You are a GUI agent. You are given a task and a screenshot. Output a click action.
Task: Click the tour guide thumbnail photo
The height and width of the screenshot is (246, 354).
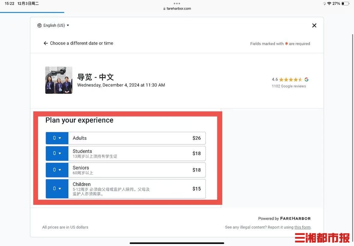pos(59,80)
